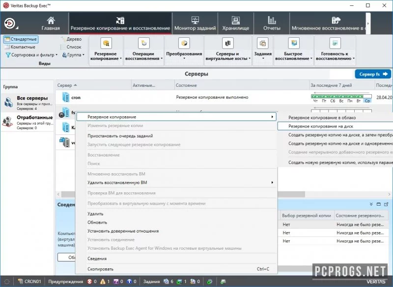Pop out the details pane icon
The height and width of the screenshot is (287, 393).
point(386,204)
